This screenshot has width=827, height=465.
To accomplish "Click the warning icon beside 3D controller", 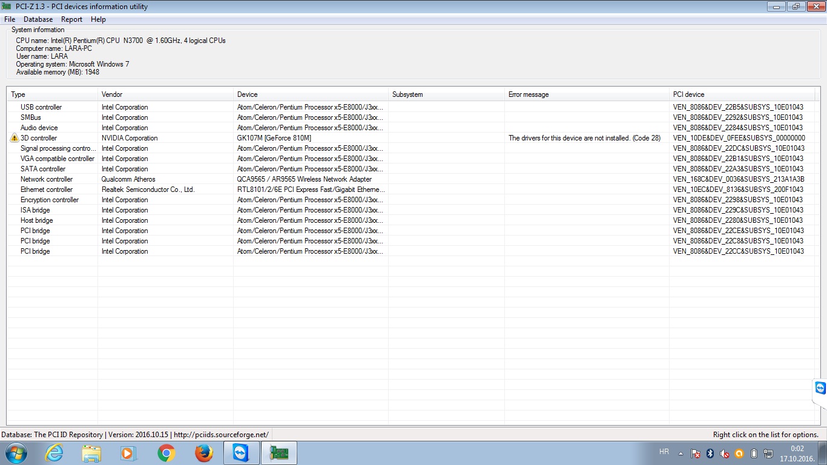I will 15,138.
